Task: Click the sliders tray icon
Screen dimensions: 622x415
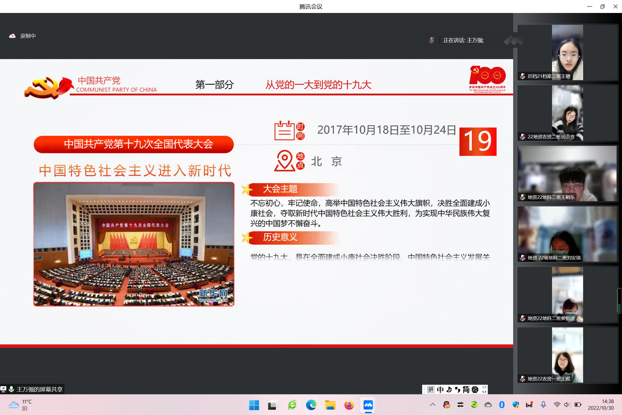Action: pos(460,405)
